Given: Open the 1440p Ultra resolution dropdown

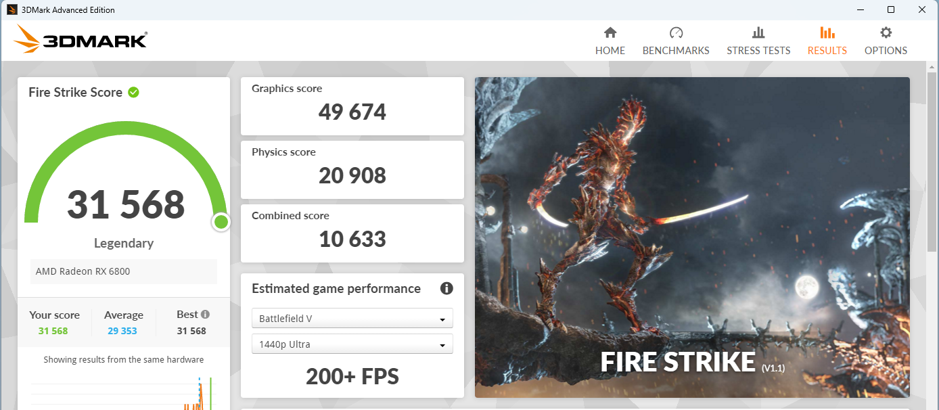Looking at the screenshot, I should coord(352,344).
